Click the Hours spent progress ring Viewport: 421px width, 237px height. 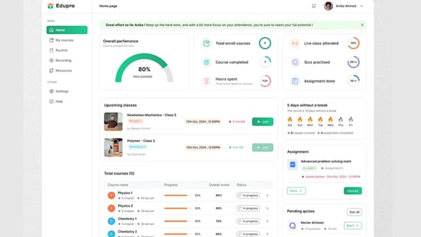point(265,81)
